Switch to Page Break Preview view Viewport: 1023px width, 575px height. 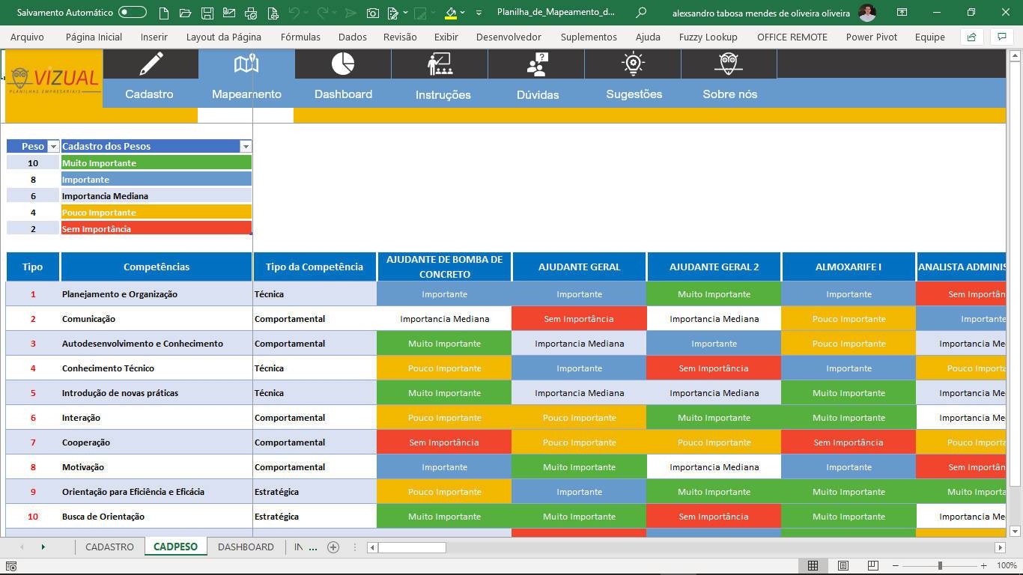pos(872,565)
